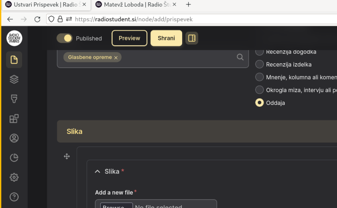
Task: Open the user account sidebar icon
Action: coord(14,138)
